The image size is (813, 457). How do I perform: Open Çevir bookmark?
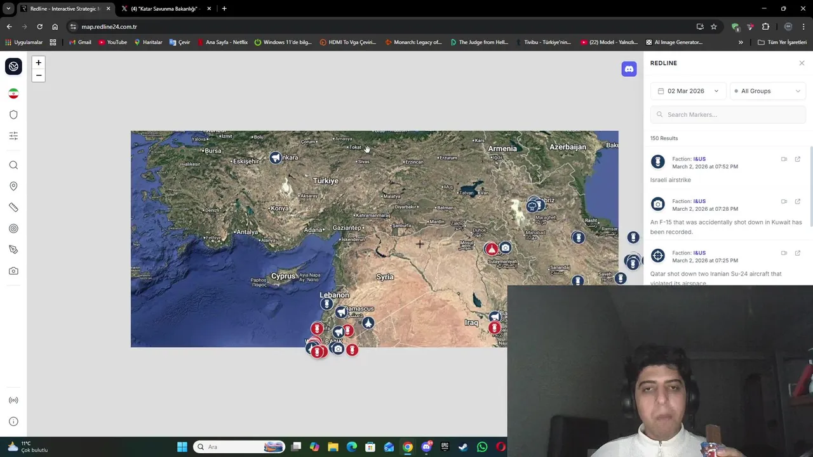180,43
